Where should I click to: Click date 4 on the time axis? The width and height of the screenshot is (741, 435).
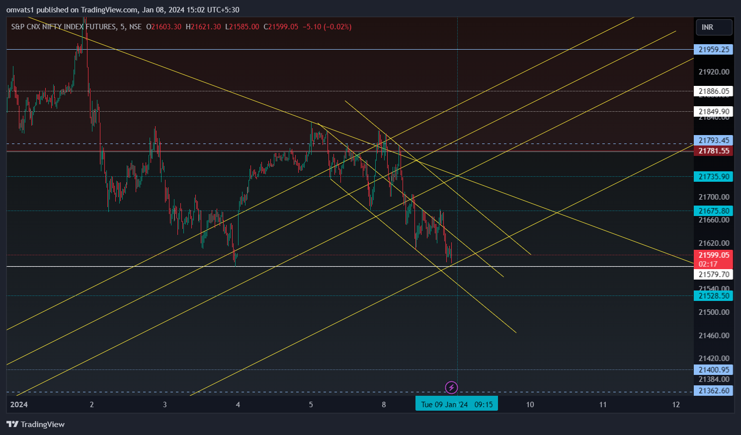[238, 405]
